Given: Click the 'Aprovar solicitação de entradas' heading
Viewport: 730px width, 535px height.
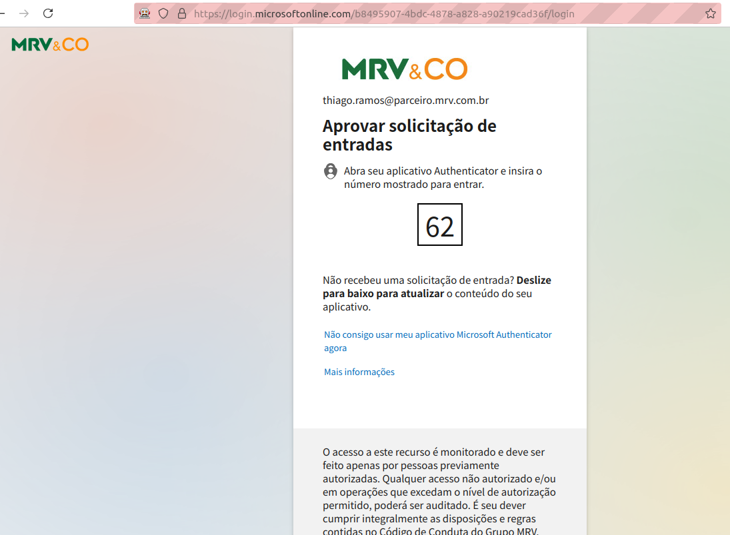Looking at the screenshot, I should (410, 135).
